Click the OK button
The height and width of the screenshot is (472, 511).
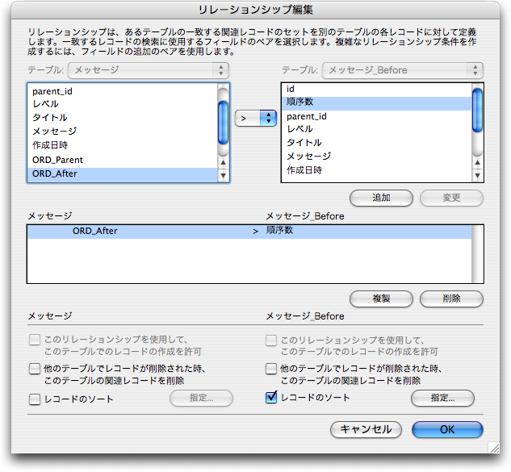click(447, 429)
